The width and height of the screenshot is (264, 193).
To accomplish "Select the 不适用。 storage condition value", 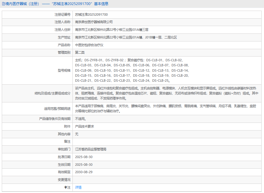I will (x=81, y=119).
